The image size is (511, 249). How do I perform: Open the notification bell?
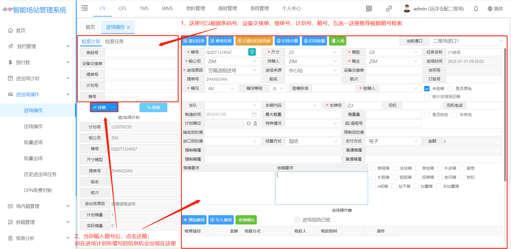[x=476, y=9]
